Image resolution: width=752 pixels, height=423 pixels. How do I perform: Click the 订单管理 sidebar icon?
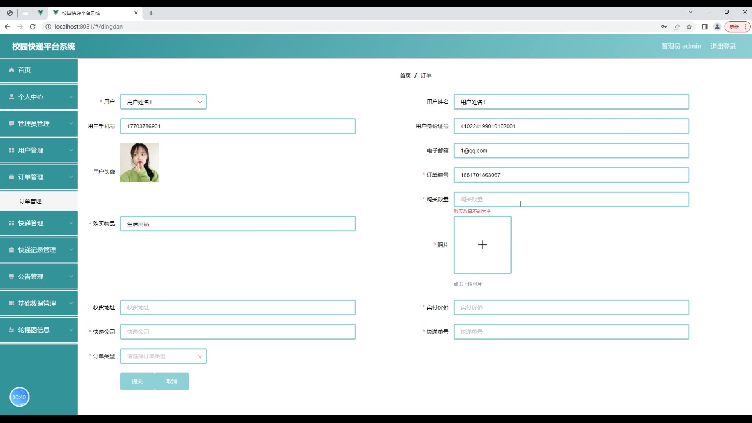point(11,177)
